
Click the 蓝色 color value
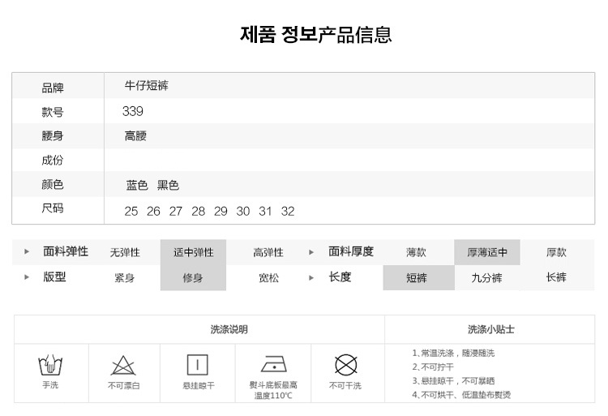[137, 186]
